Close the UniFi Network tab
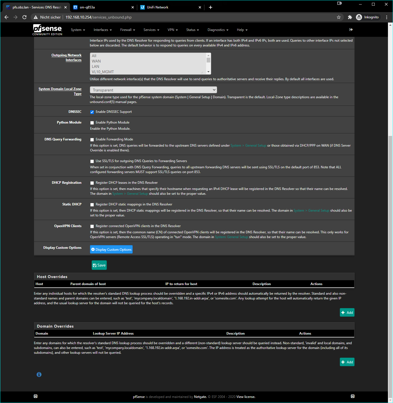393x403 pixels. click(x=200, y=7)
